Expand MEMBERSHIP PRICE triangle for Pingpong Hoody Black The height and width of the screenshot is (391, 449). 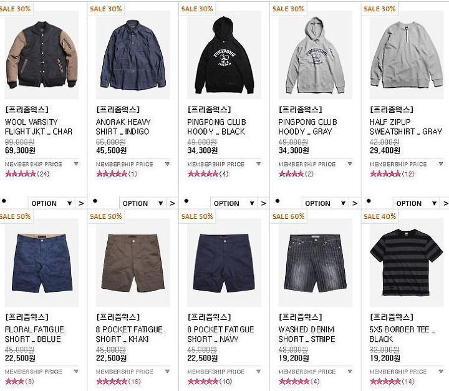pyautogui.click(x=259, y=164)
